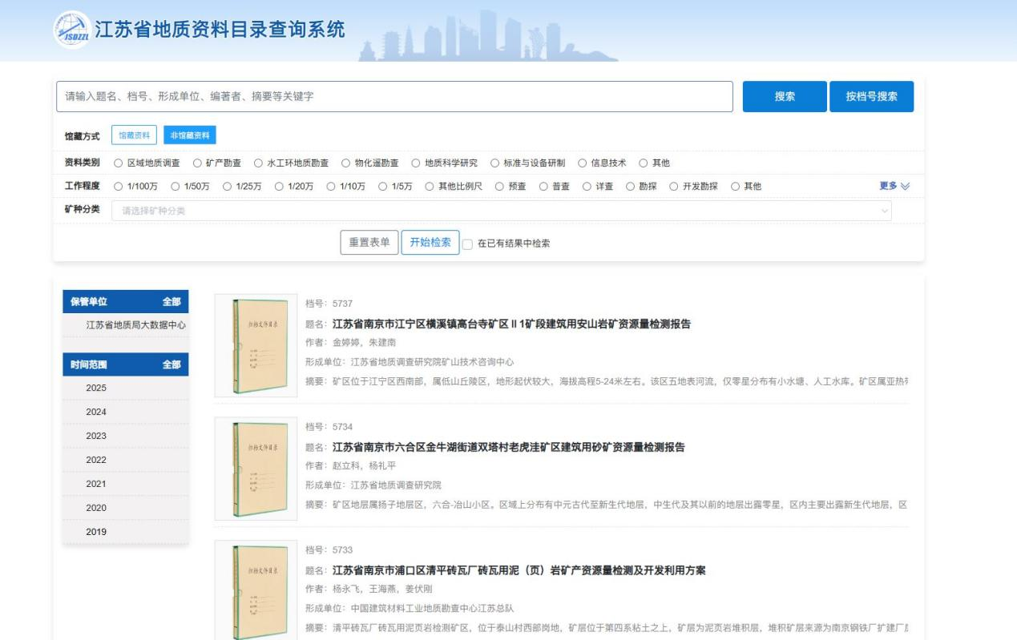Viewport: 1017px width, 640px height.
Task: Expand the 更多 work scale options
Action: pos(895,187)
